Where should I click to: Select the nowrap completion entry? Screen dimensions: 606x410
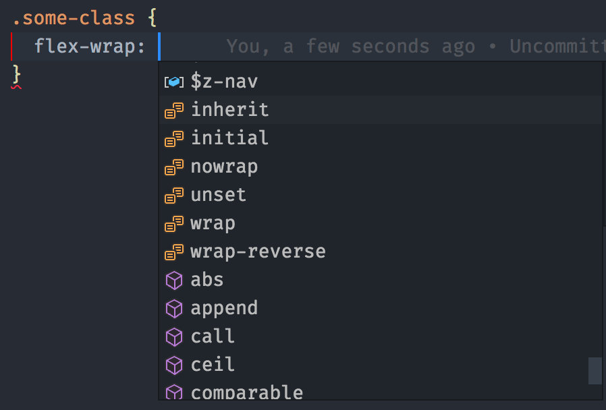224,166
